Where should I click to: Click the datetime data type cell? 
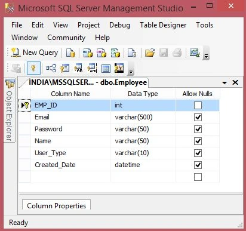143,165
